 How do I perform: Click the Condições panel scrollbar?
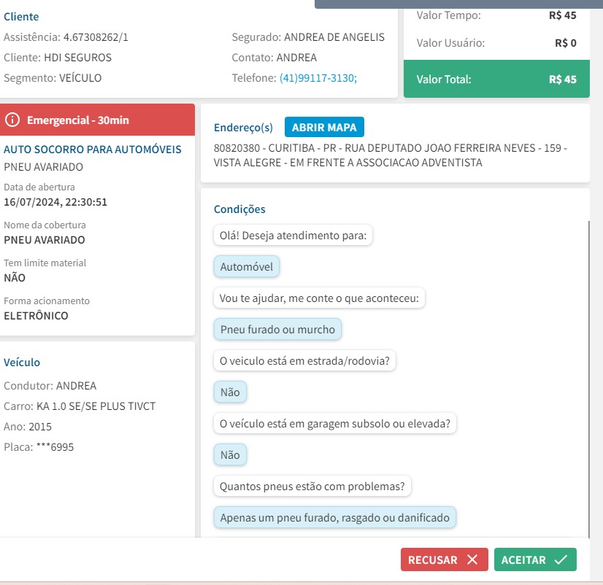point(588,365)
